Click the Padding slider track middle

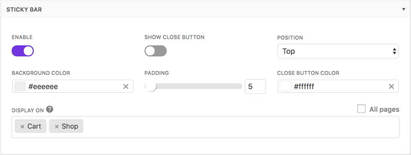tap(193, 86)
